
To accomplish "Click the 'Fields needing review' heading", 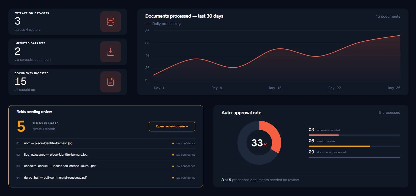I will click(34, 112).
